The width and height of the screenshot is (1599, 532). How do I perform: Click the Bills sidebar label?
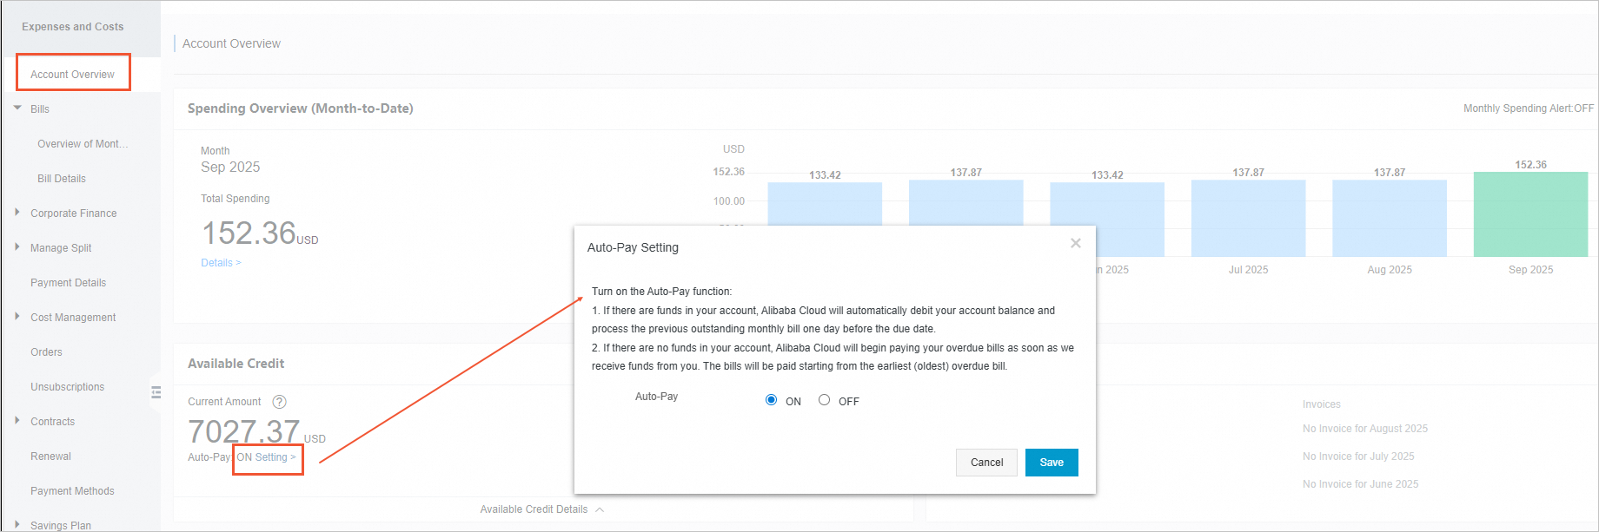(x=40, y=109)
